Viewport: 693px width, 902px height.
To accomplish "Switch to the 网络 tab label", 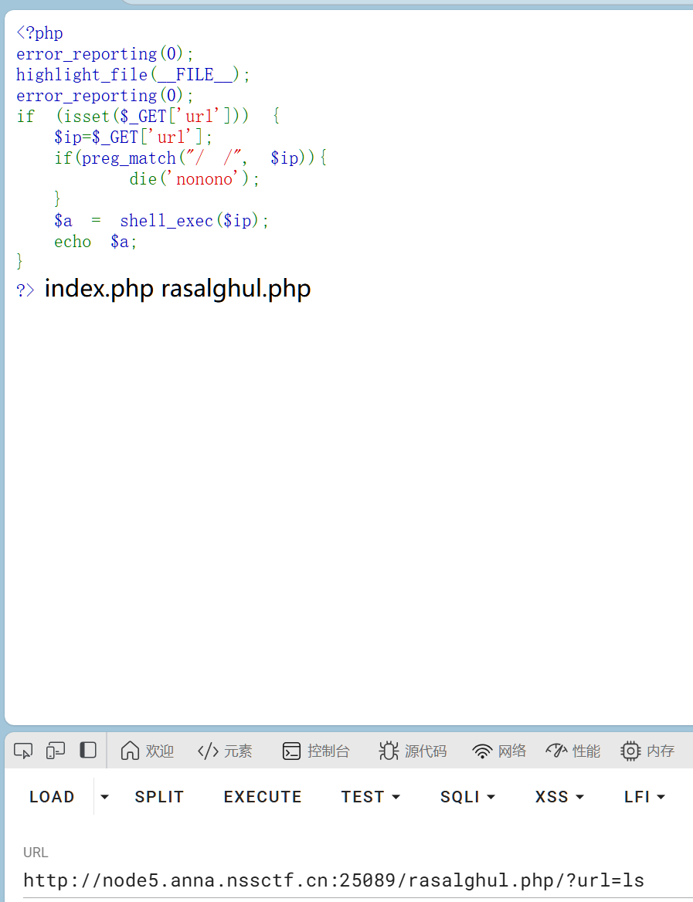I will pos(512,751).
